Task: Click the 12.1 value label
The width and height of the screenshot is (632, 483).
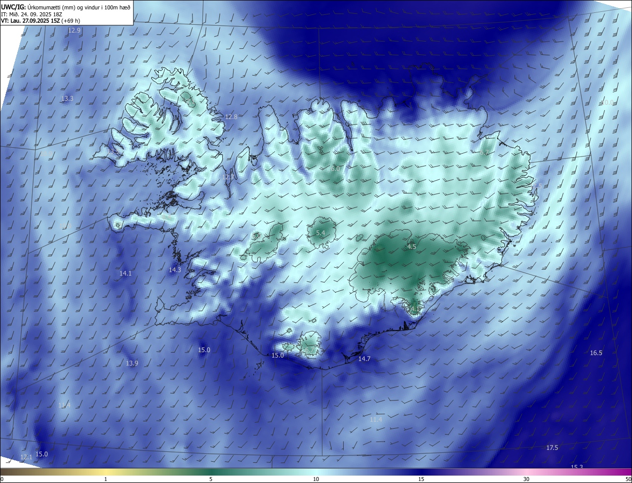Action: [x=26, y=457]
